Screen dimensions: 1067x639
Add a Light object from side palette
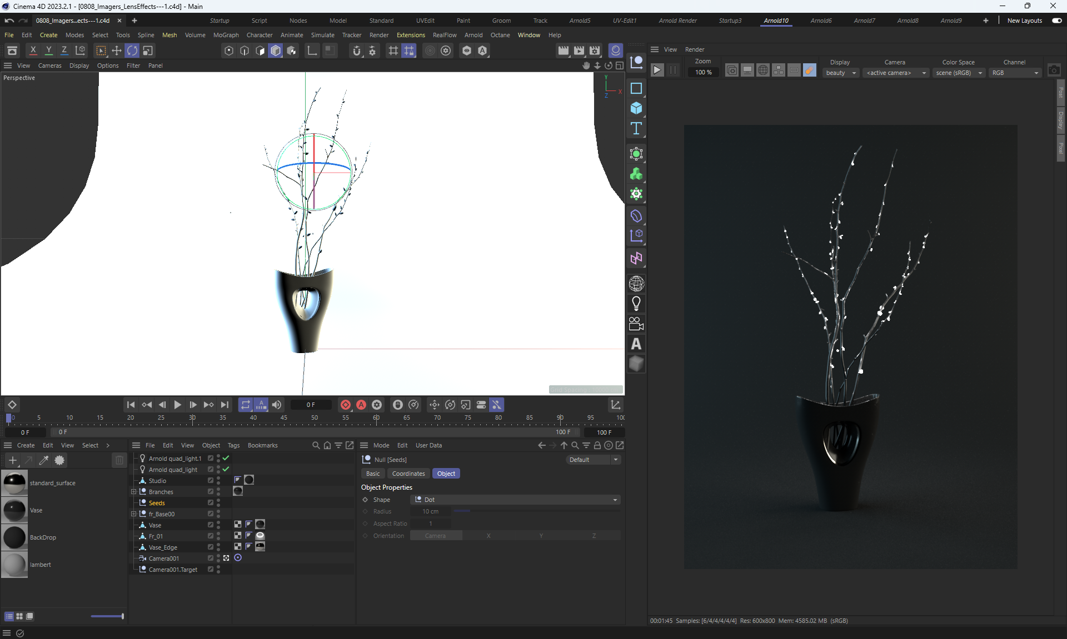(636, 304)
